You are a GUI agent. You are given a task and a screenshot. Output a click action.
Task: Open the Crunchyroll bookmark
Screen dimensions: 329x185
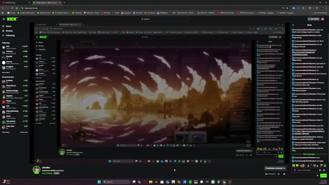[150, 13]
